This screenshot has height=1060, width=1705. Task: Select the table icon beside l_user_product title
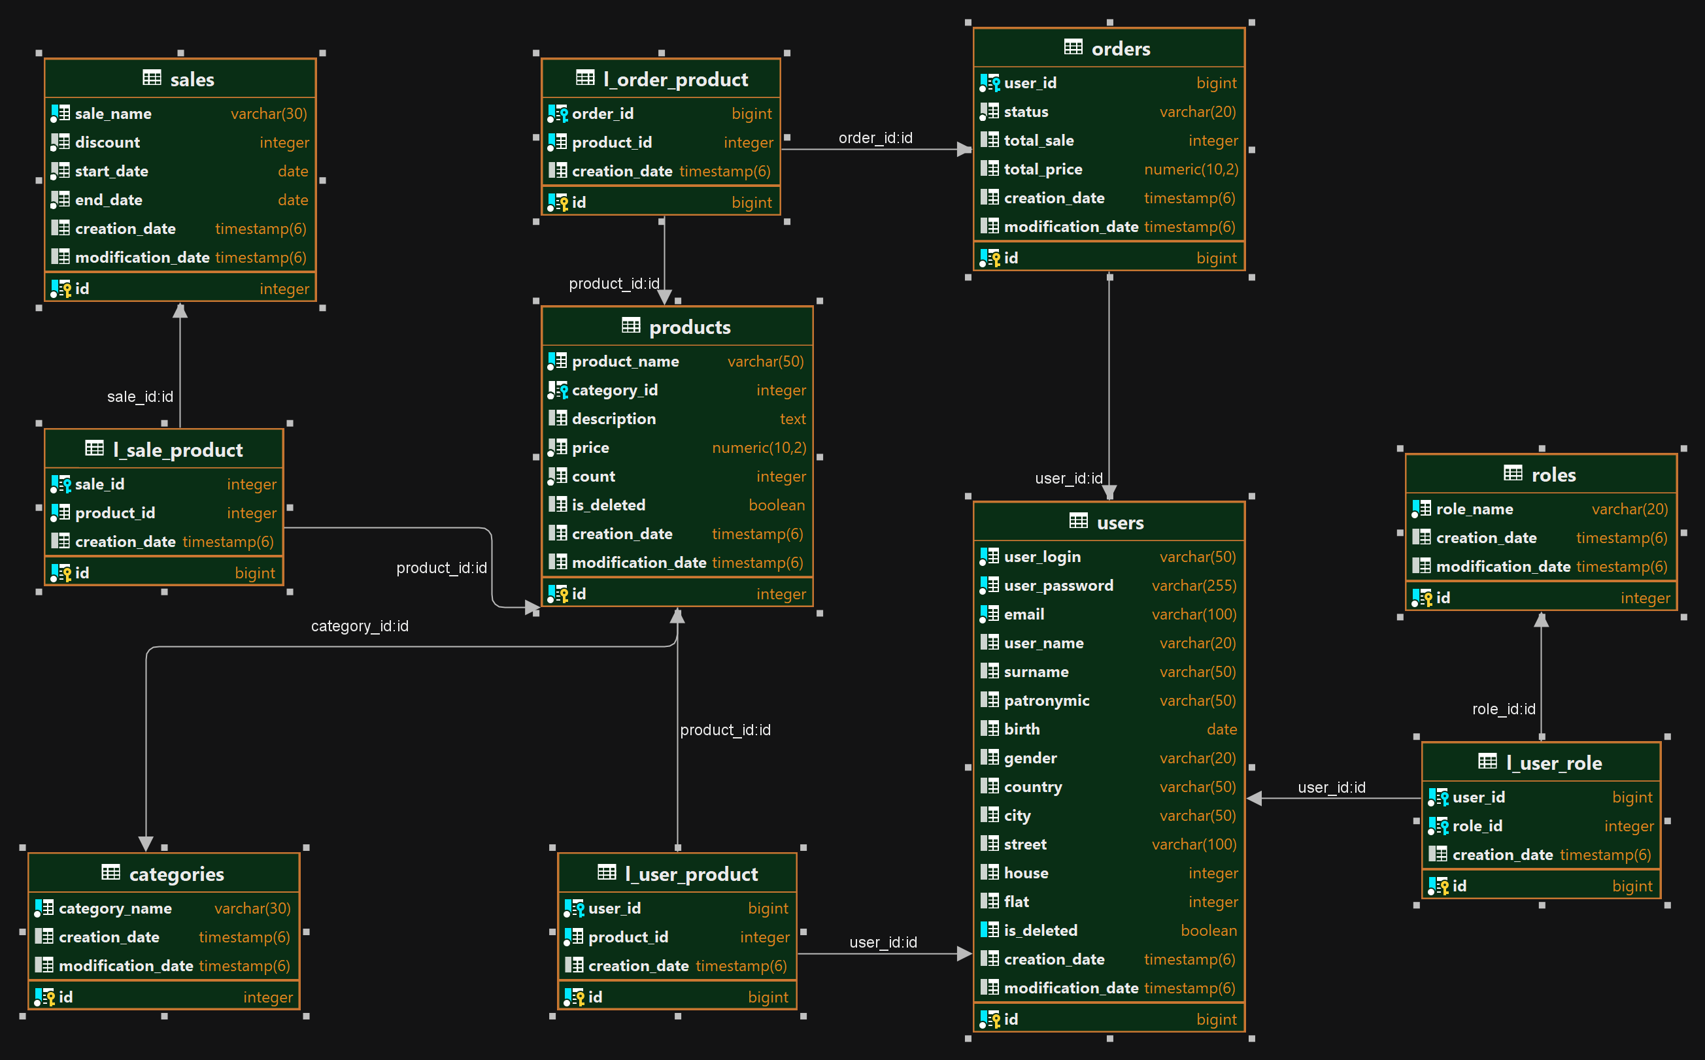tap(607, 872)
